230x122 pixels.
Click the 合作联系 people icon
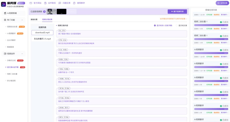click(x=45, y=3)
